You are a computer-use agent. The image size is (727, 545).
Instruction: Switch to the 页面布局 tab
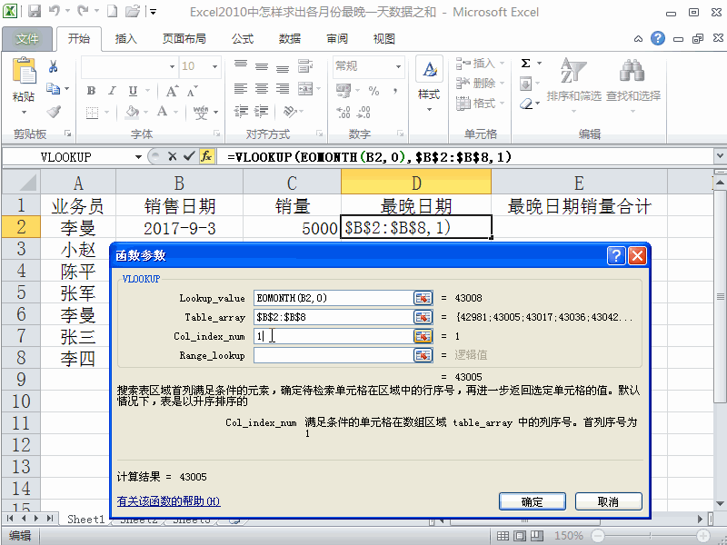184,39
